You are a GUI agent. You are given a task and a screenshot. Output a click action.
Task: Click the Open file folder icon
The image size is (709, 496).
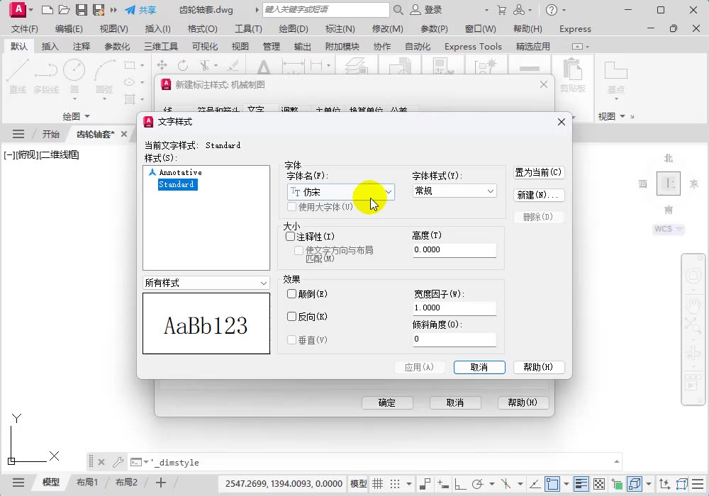[x=65, y=10]
